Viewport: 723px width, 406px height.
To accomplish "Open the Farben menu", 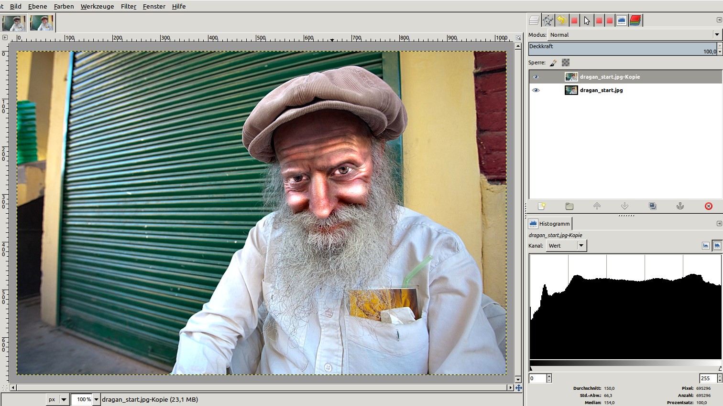I will point(64,6).
